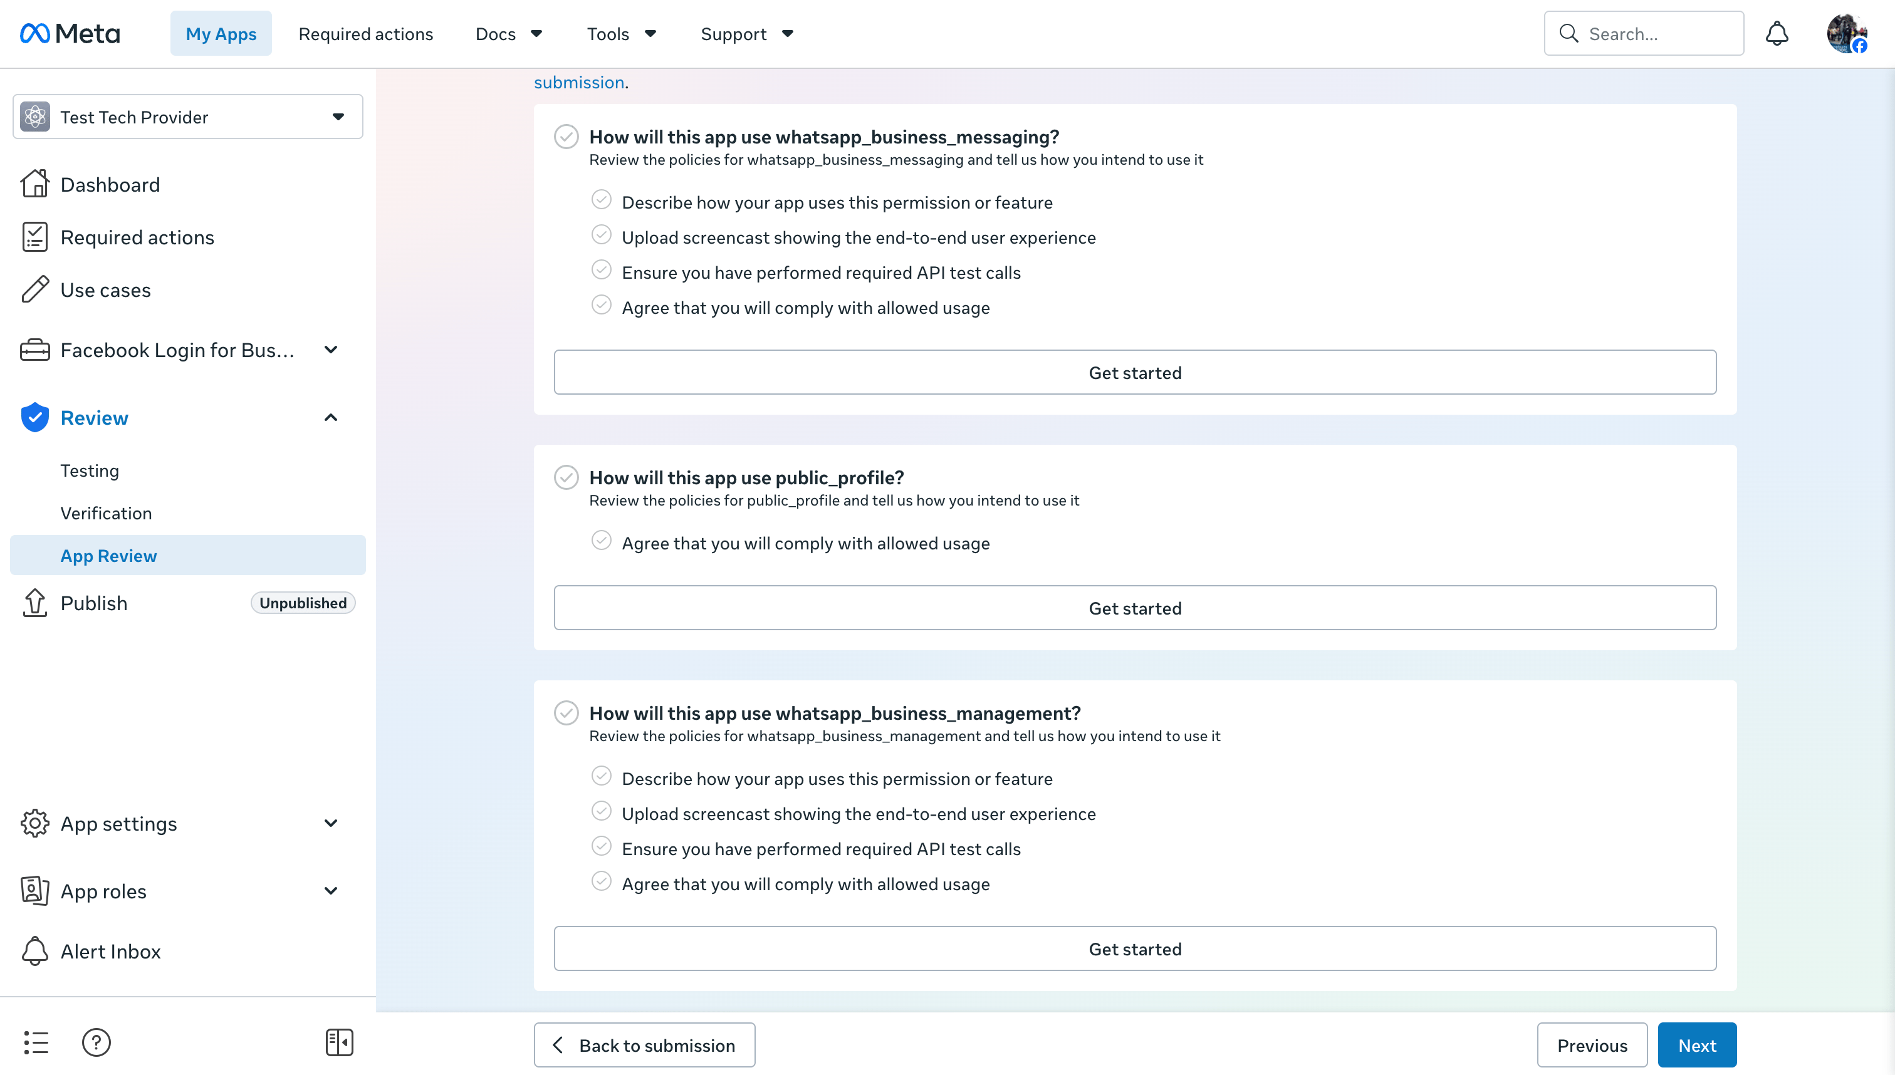Open Verification under Review

(x=107, y=513)
